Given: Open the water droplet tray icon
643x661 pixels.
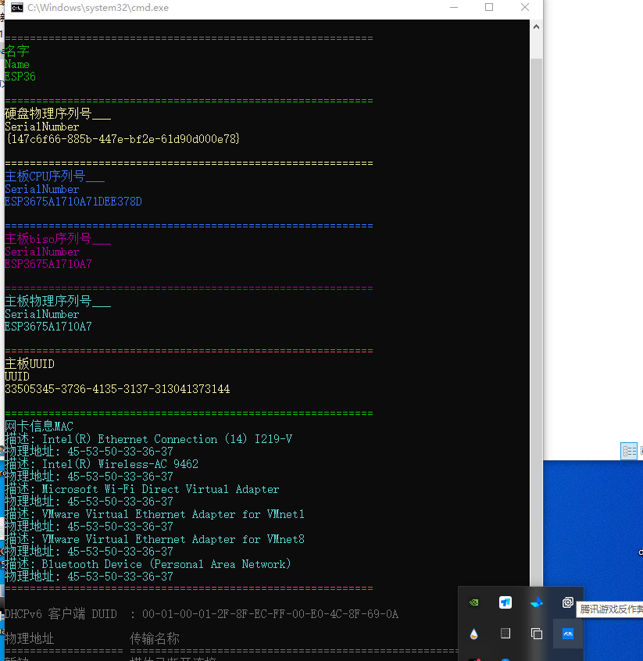Looking at the screenshot, I should [473, 634].
